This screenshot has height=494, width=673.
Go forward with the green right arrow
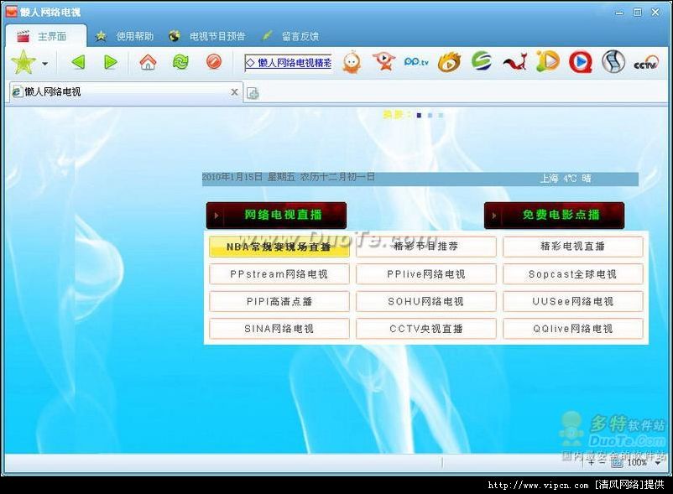tap(111, 63)
